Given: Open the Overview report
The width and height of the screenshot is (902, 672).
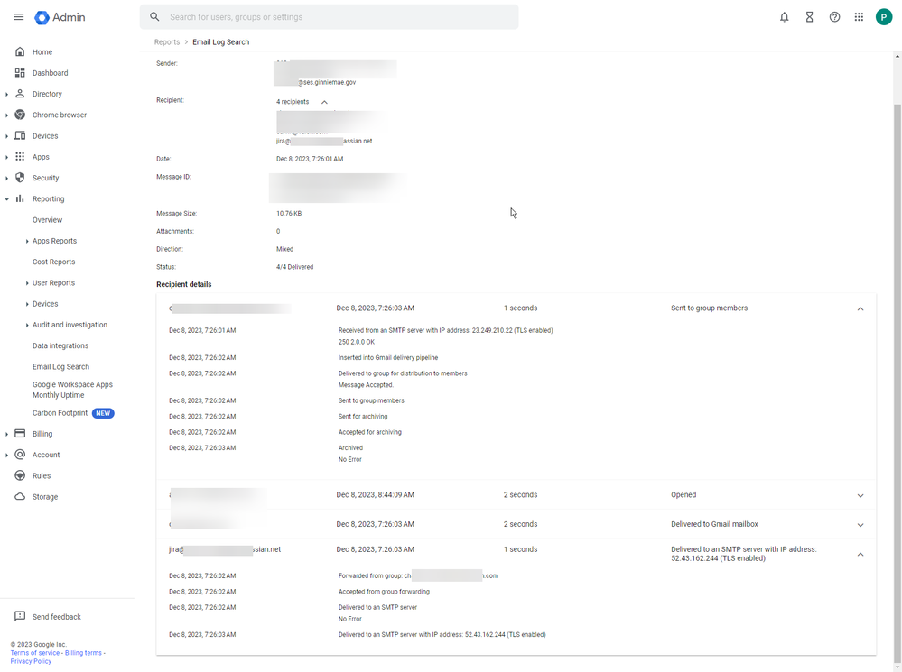Looking at the screenshot, I should point(47,219).
